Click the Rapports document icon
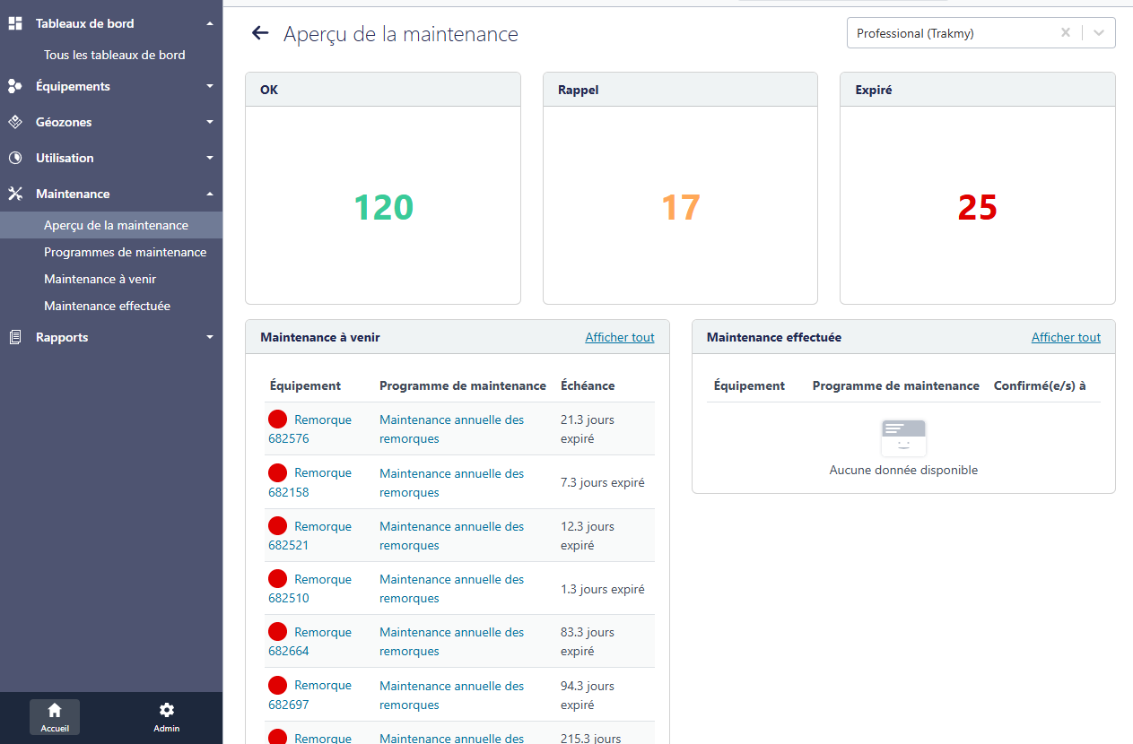Viewport: 1133px width, 744px height. pos(15,337)
